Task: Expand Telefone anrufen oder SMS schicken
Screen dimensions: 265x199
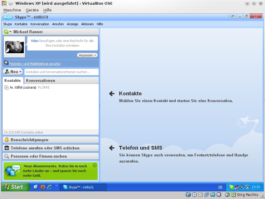Action: click(x=51, y=148)
